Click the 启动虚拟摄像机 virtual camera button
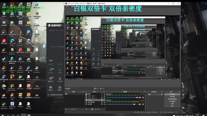 172,99
